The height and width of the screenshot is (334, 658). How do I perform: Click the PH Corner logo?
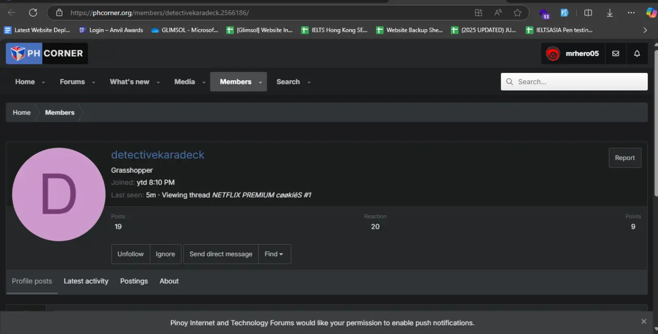(47, 53)
